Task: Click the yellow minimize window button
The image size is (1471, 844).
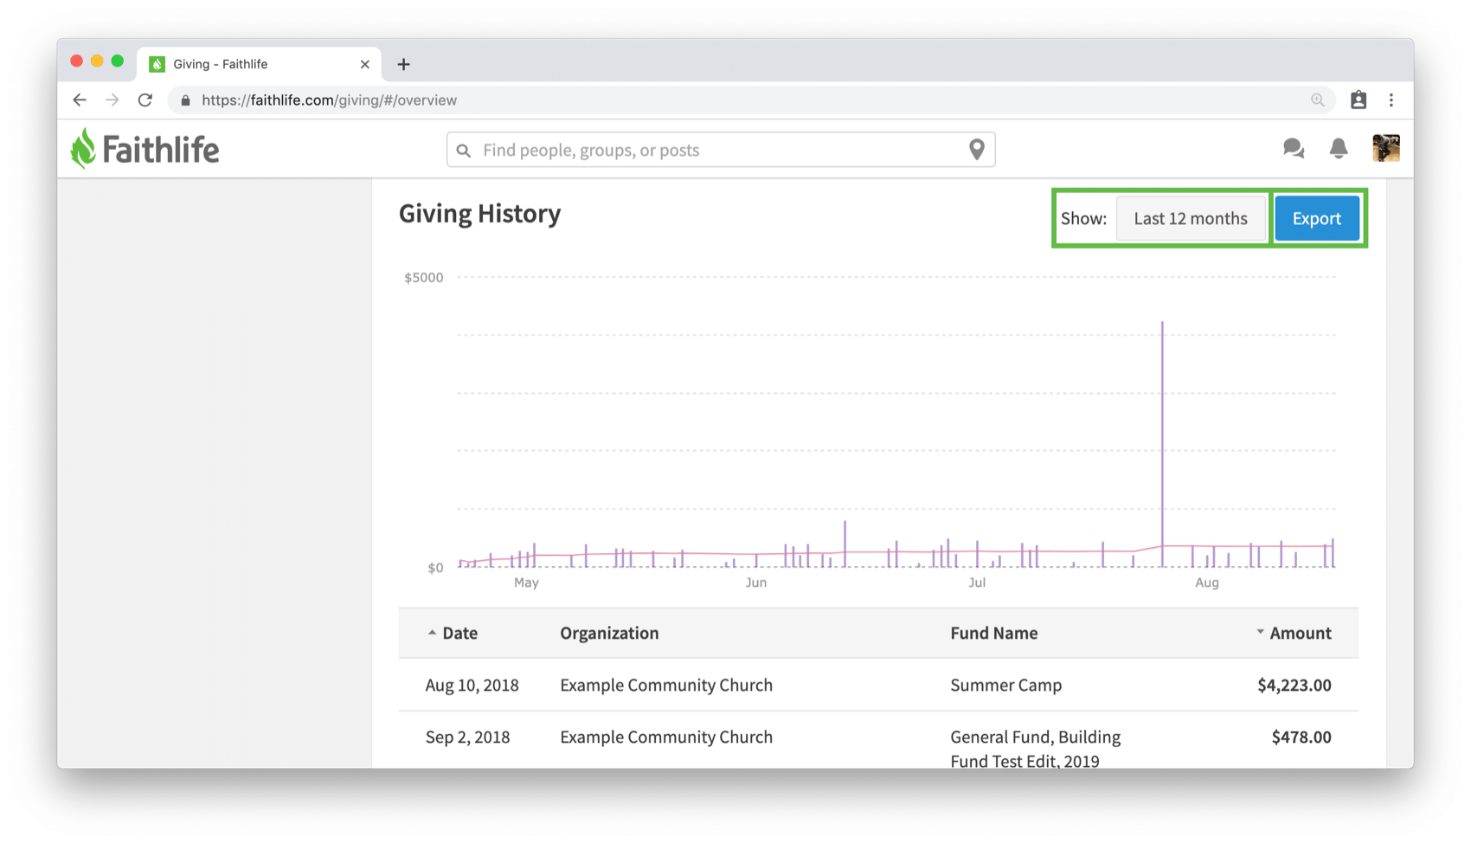Action: coord(97,61)
